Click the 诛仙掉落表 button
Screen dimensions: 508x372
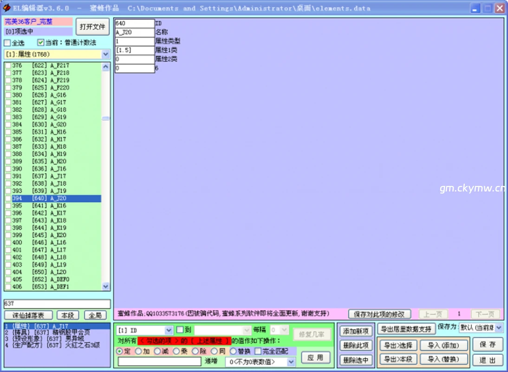(x=28, y=315)
